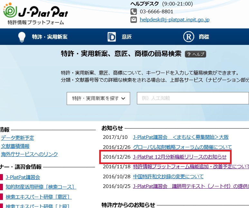Open the 知的財産活用研修［検索コース］ link
This screenshot has height=208, width=249.
click(41, 187)
